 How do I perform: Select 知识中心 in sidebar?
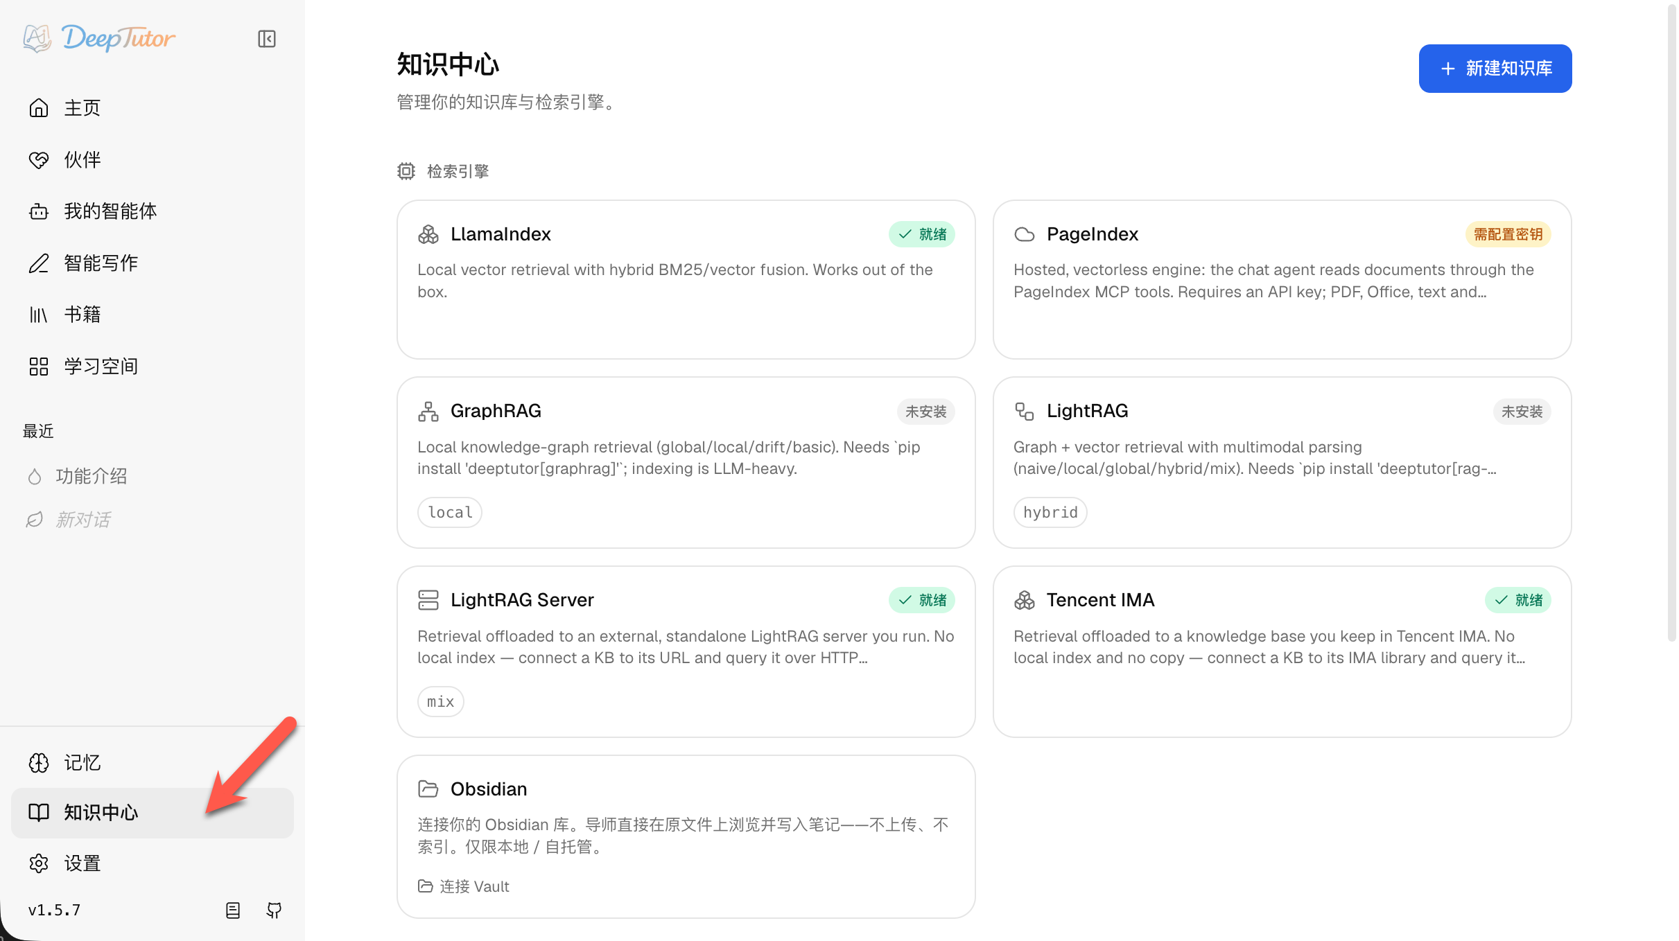[153, 813]
